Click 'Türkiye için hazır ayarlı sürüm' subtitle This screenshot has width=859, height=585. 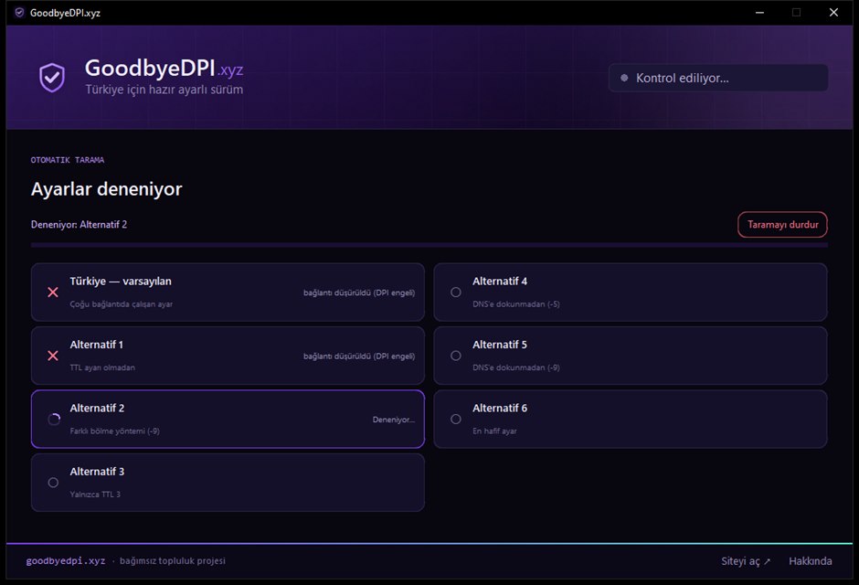coord(164,90)
